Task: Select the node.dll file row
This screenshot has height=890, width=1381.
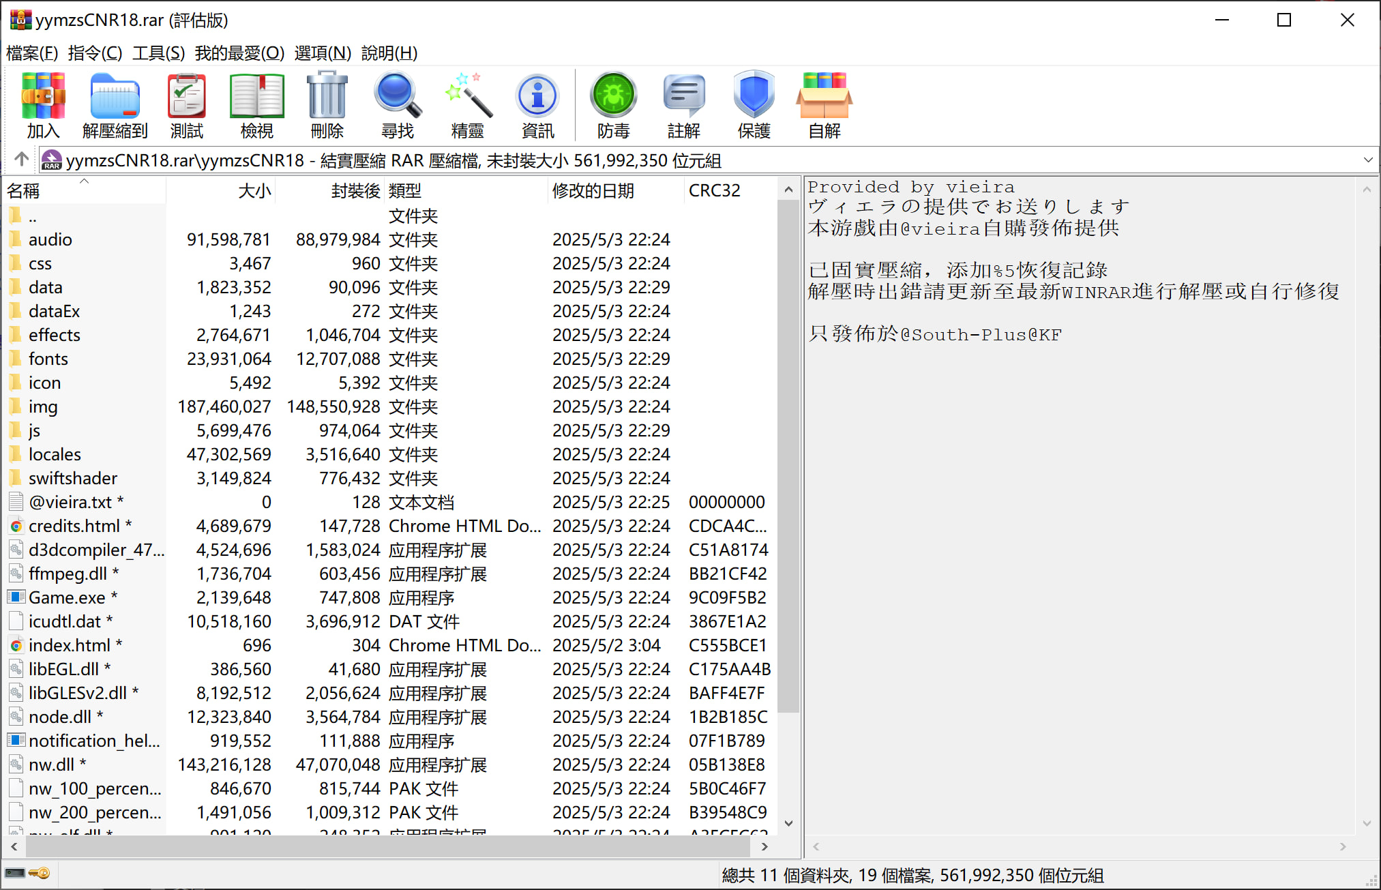Action: point(391,717)
